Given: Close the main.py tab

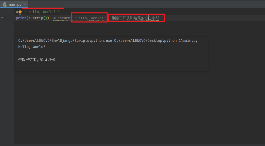Looking at the screenshot, I should click(25, 4).
